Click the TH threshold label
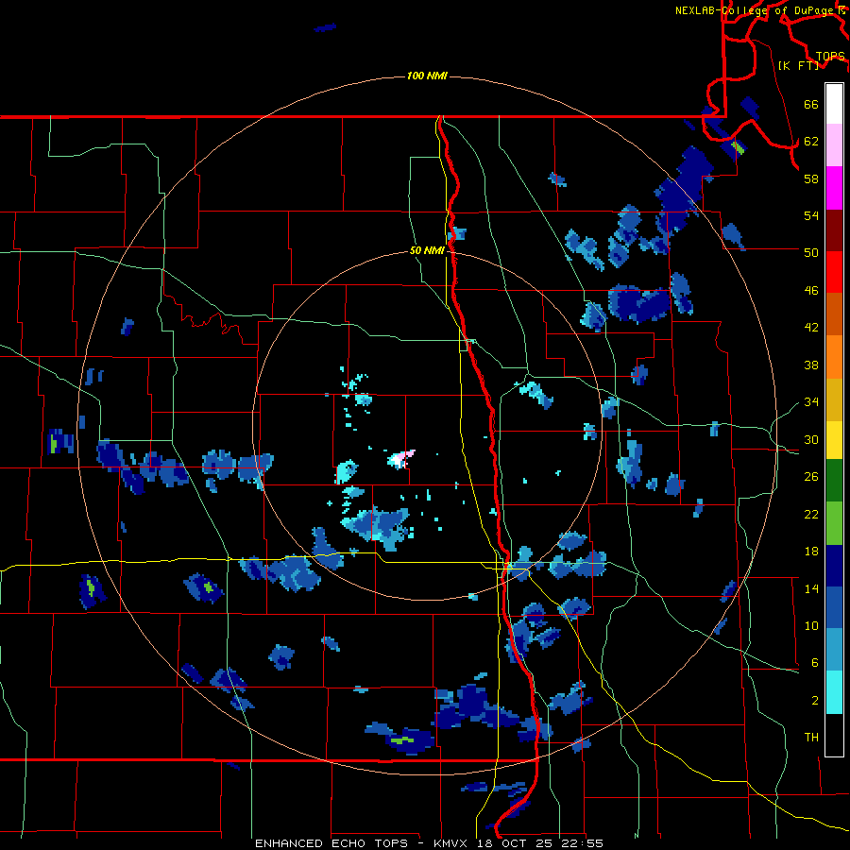The height and width of the screenshot is (850, 850). point(811,738)
